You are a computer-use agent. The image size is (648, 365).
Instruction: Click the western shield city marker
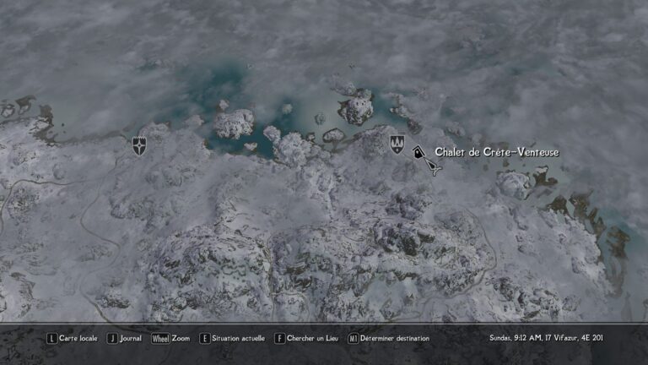click(139, 145)
